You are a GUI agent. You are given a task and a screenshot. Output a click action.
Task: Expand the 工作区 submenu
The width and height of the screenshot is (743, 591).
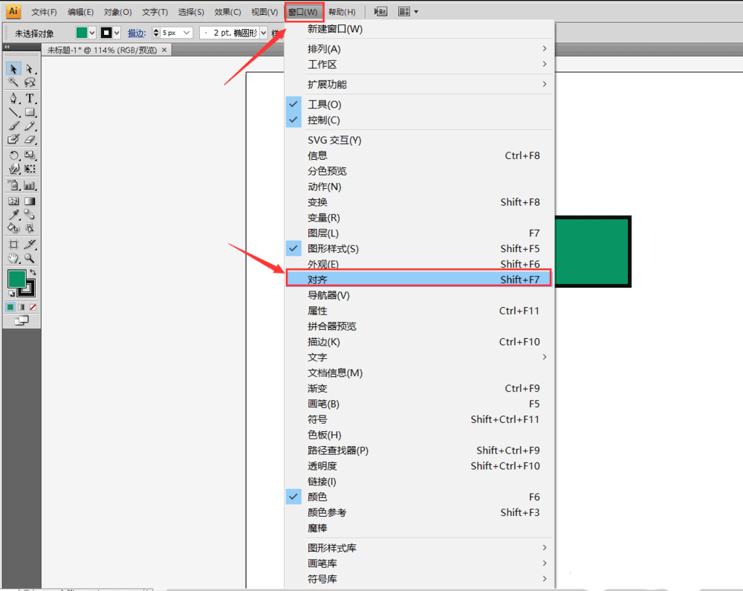pos(419,65)
